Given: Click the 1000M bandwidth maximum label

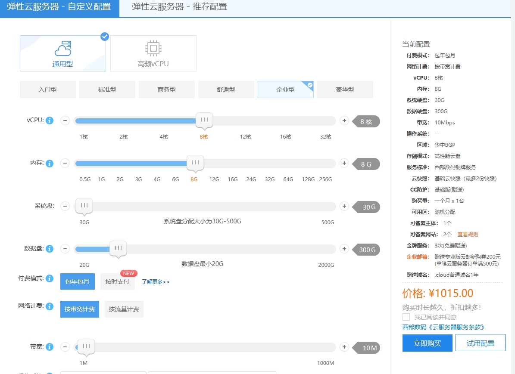Looking at the screenshot, I should coord(325,363).
